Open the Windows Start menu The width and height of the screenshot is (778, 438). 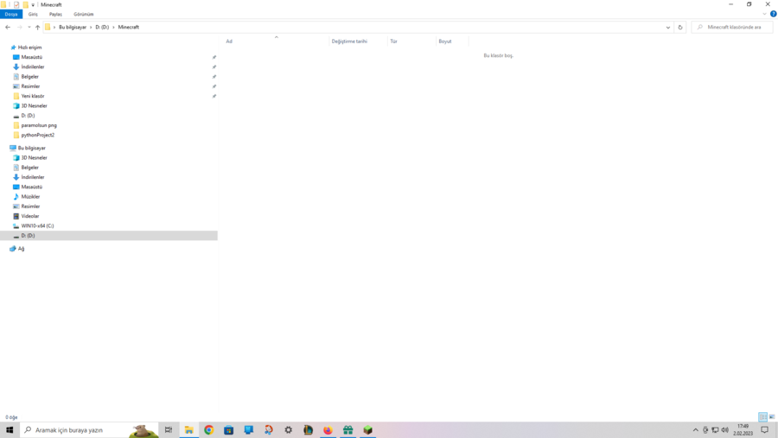(x=10, y=430)
